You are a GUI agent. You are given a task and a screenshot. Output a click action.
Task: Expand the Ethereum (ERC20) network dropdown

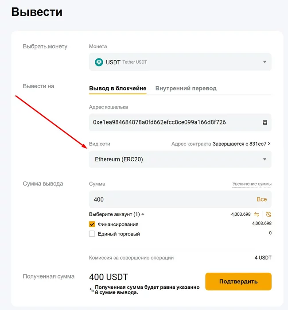coord(265,159)
